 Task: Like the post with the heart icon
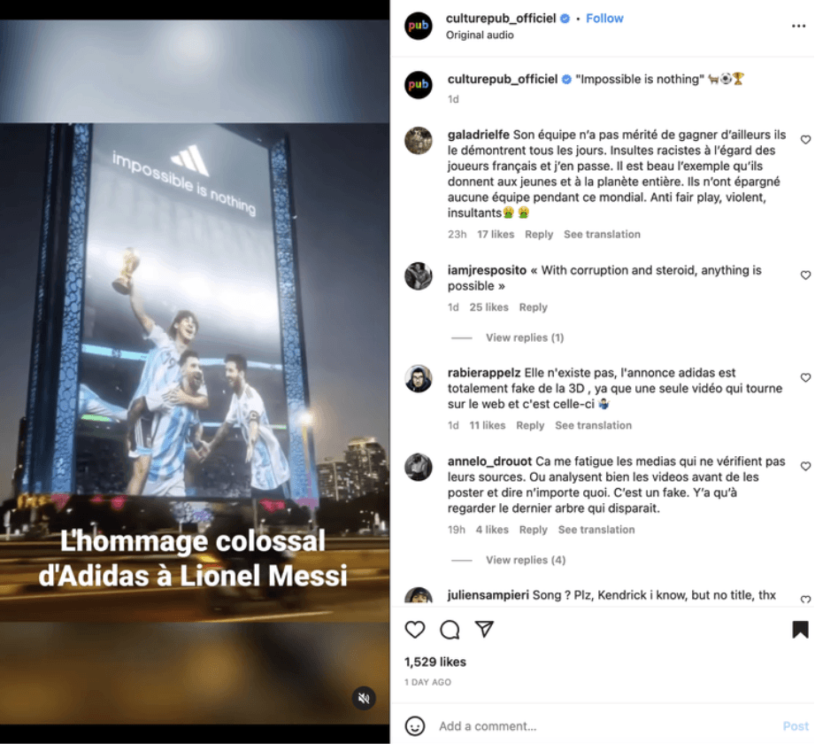(x=415, y=630)
